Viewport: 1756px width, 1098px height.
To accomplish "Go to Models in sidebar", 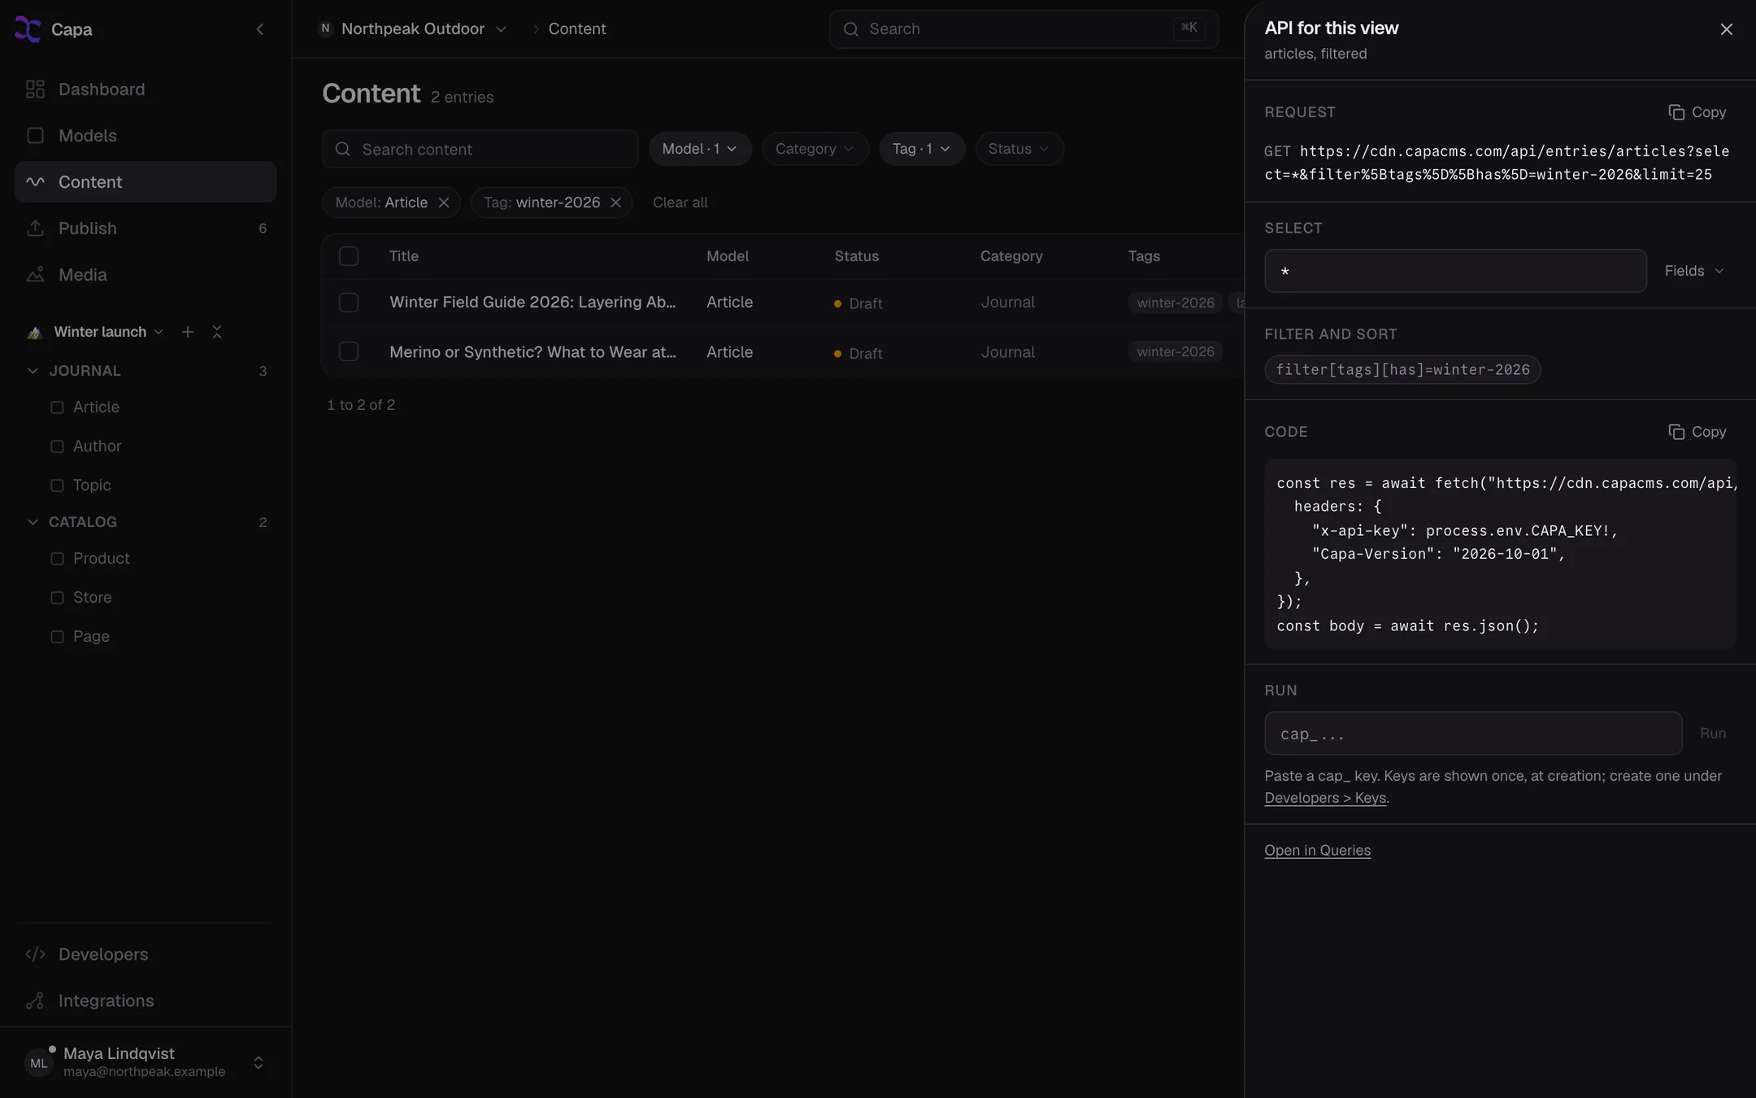I will click(x=146, y=136).
